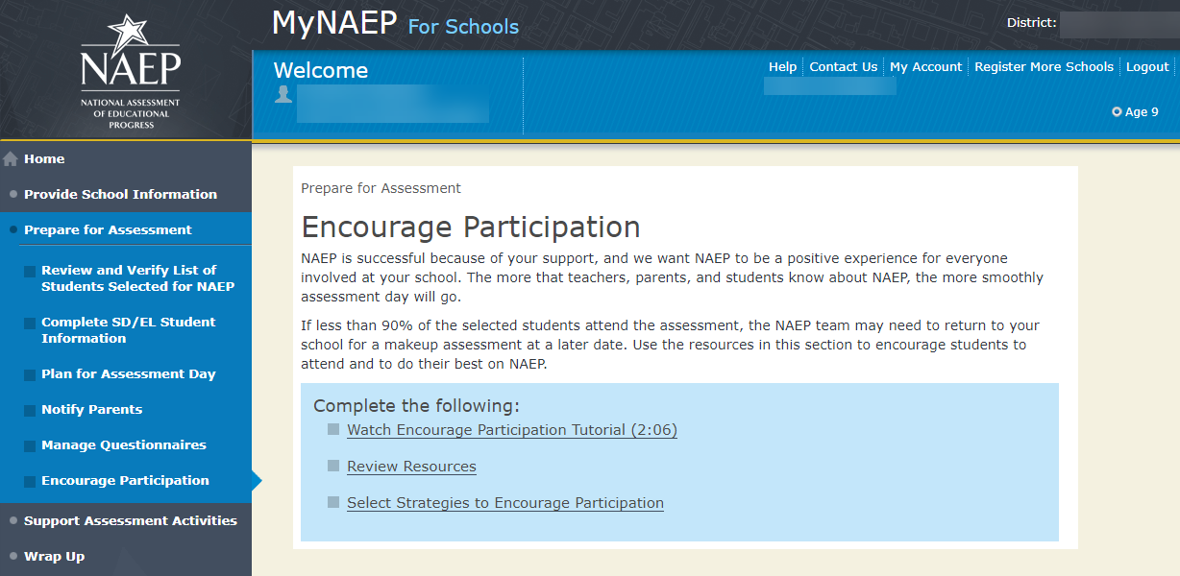The height and width of the screenshot is (576, 1180).
Task: Open the Help menu item
Action: 782,67
